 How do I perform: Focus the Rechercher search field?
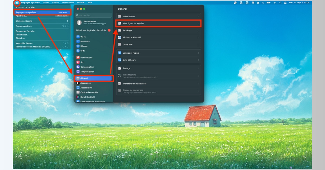(x=93, y=15)
